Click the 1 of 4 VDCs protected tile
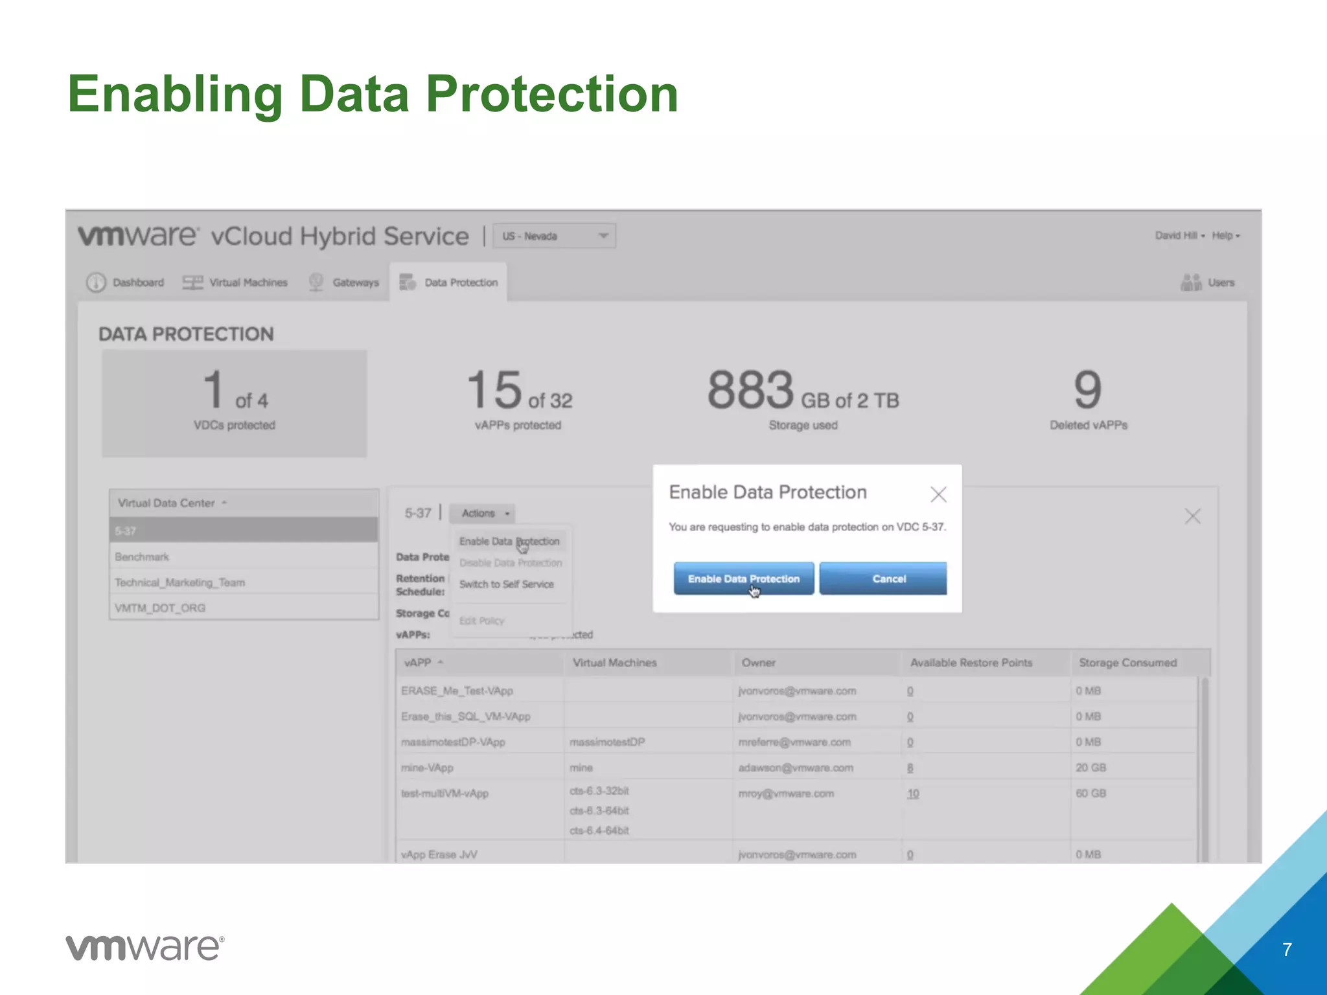The width and height of the screenshot is (1327, 995). pos(235,404)
